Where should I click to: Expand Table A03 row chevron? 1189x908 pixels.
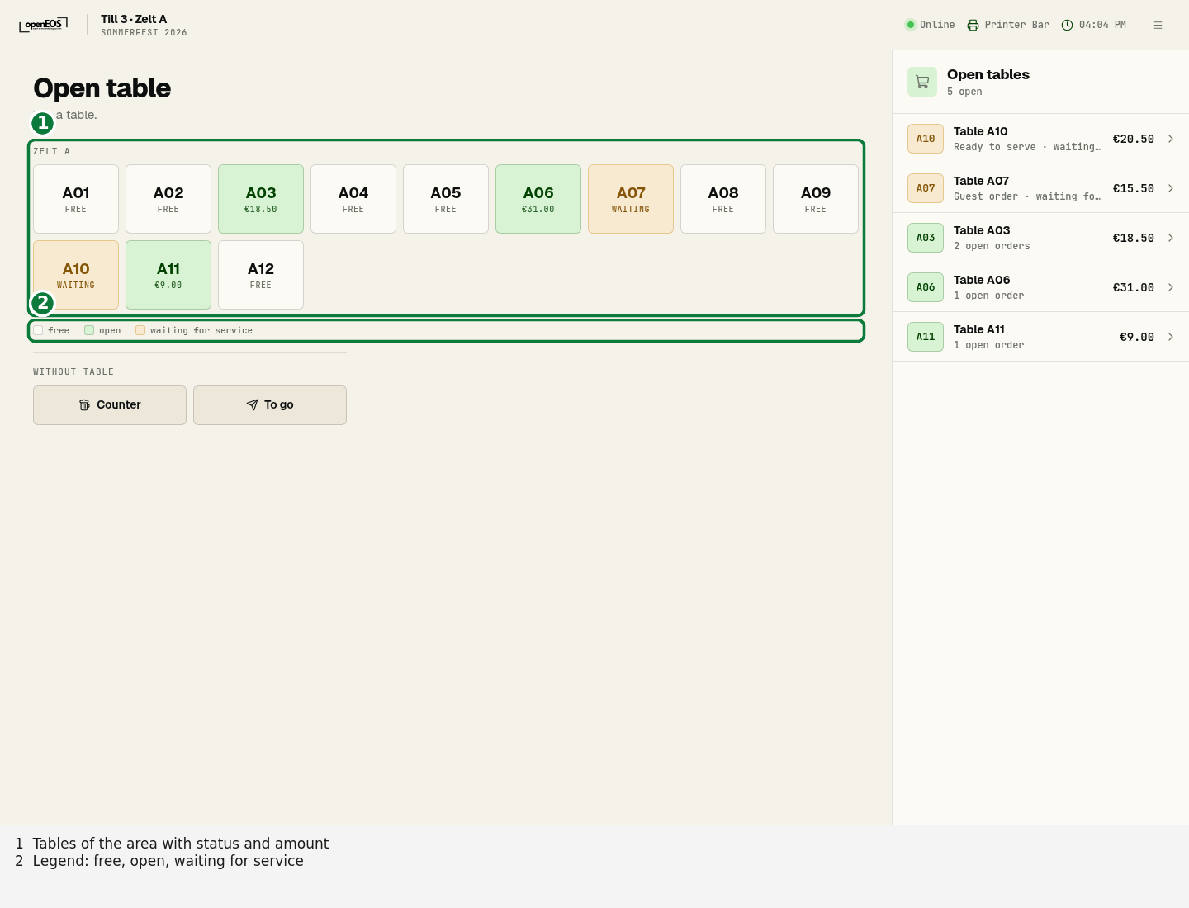[x=1171, y=238]
